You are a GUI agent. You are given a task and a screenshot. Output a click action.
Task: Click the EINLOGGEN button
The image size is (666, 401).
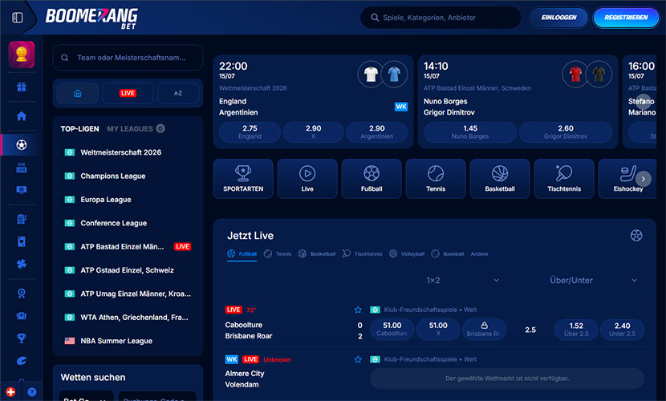558,18
